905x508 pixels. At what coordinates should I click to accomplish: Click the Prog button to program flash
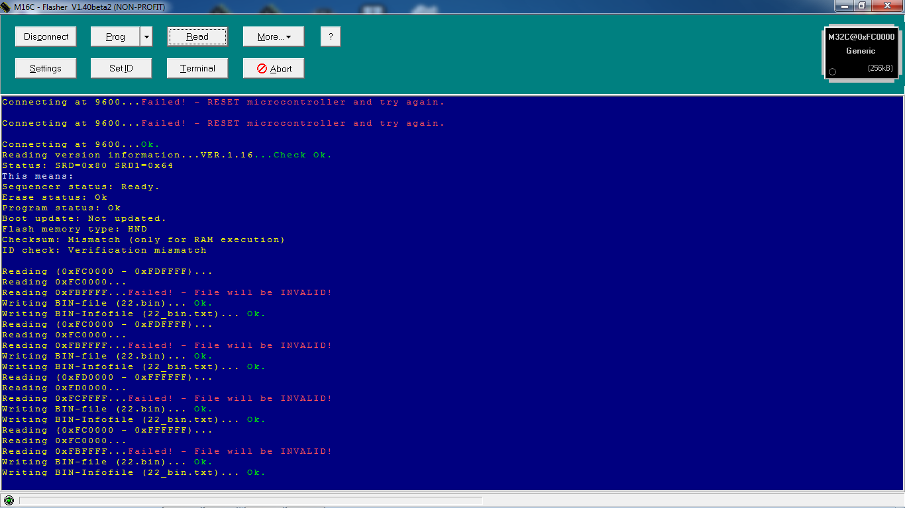115,37
